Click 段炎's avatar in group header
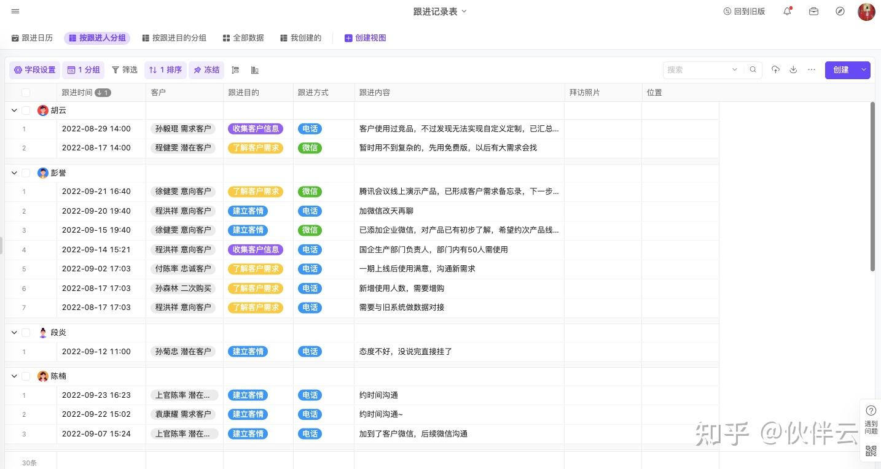881x469 pixels. click(x=43, y=333)
